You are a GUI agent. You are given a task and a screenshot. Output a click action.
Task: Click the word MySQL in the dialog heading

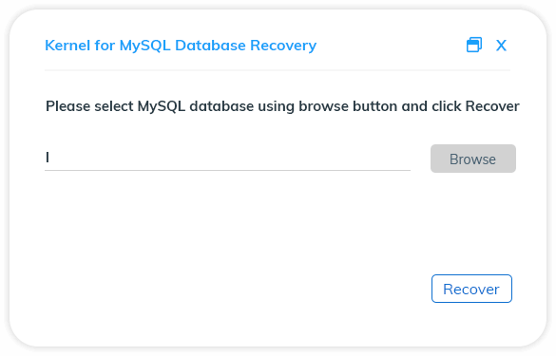[144, 46]
